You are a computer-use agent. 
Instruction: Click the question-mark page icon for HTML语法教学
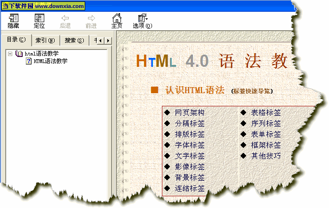[x=29, y=61]
